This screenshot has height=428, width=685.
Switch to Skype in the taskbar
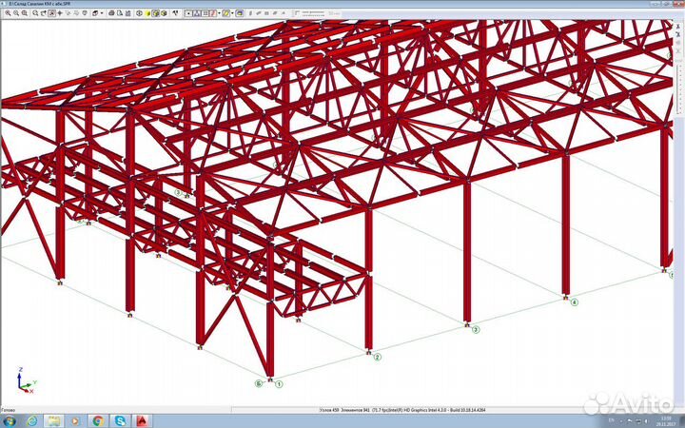coord(120,420)
